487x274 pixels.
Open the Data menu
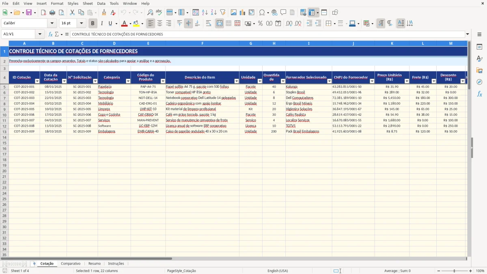point(101,3)
